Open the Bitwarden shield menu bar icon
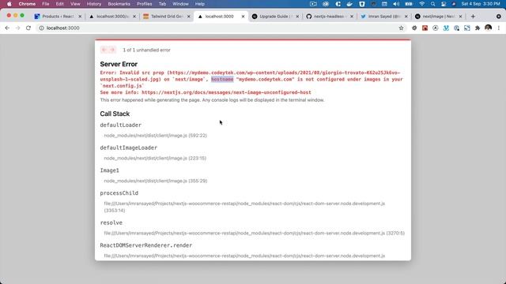This screenshot has width=506, height=284. (x=362, y=4)
